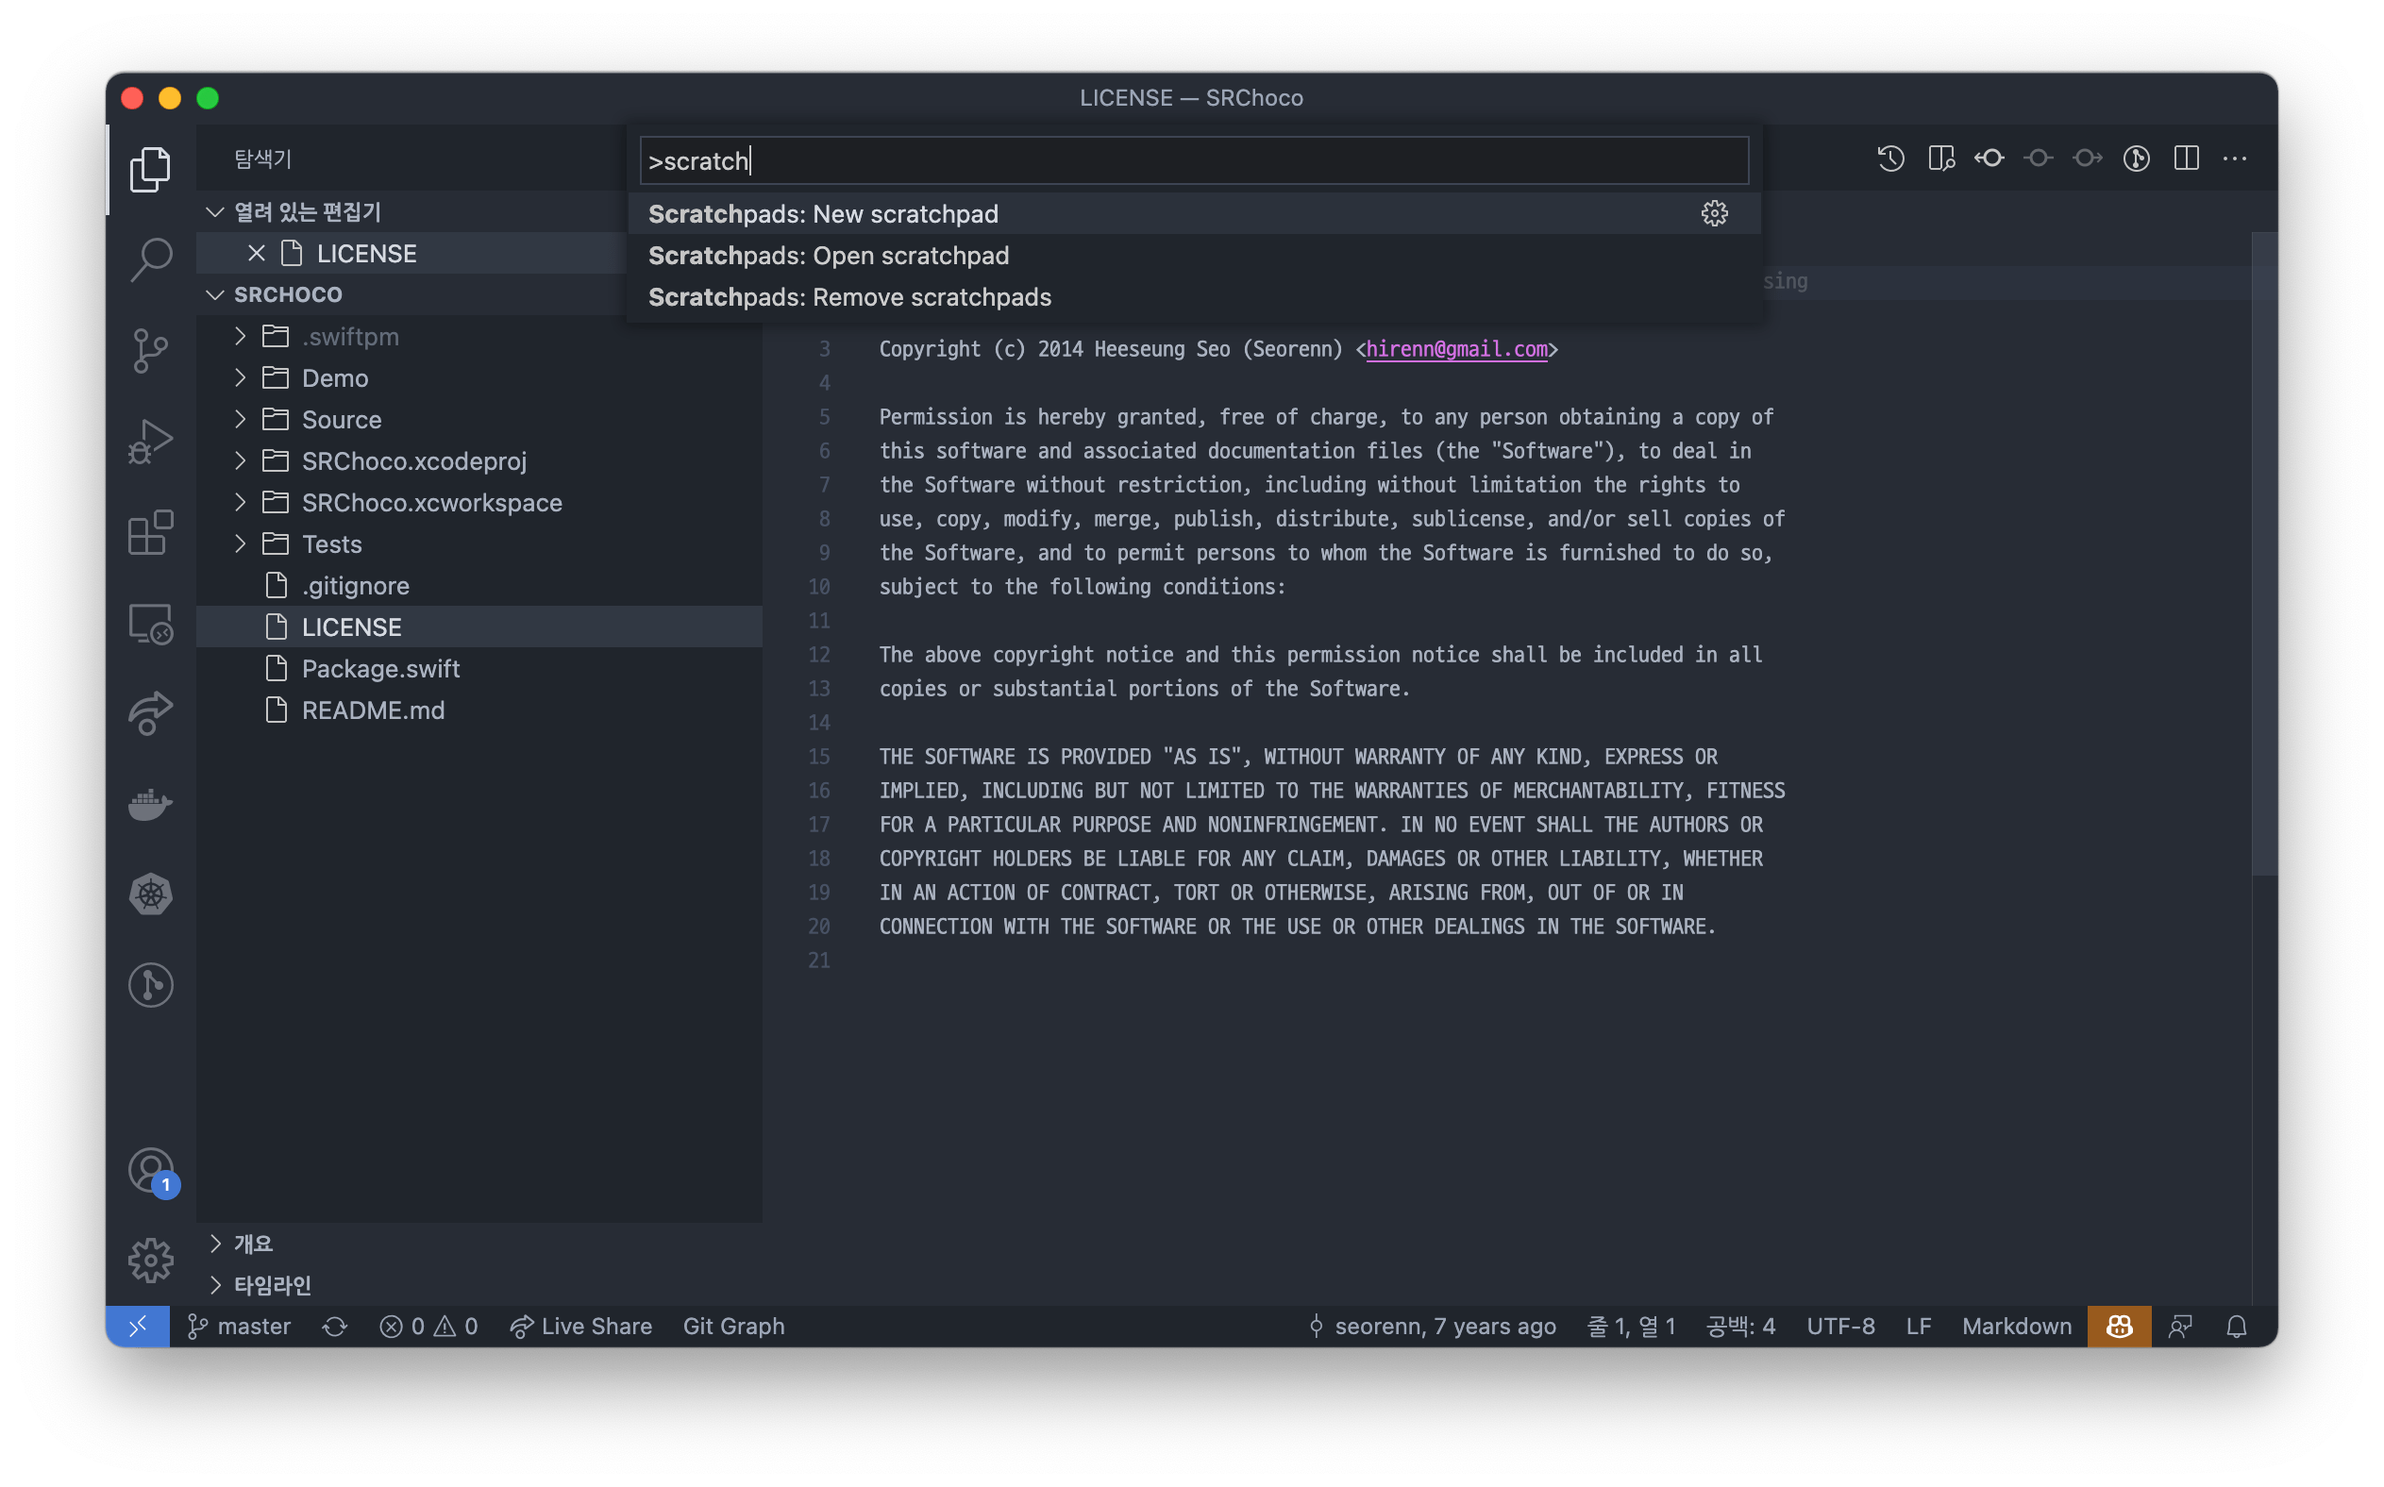
Task: Click the command palette input field
Action: (x=1192, y=160)
